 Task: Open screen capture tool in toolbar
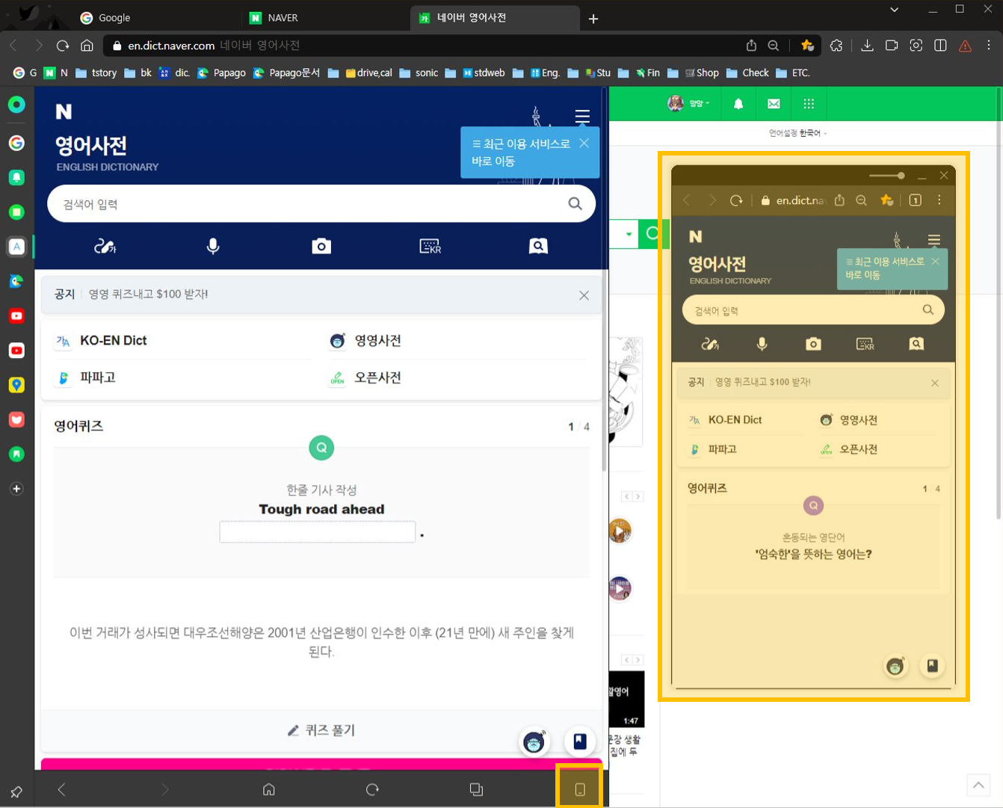pyautogui.click(x=916, y=46)
